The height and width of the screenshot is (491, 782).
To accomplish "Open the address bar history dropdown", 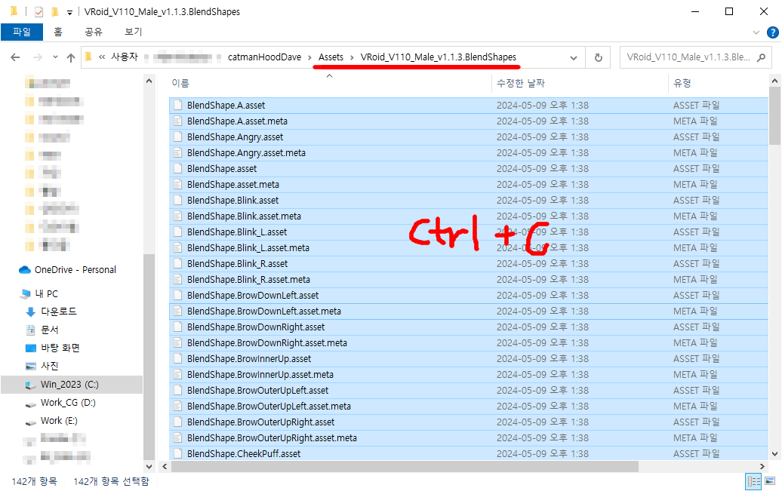I will coord(574,57).
